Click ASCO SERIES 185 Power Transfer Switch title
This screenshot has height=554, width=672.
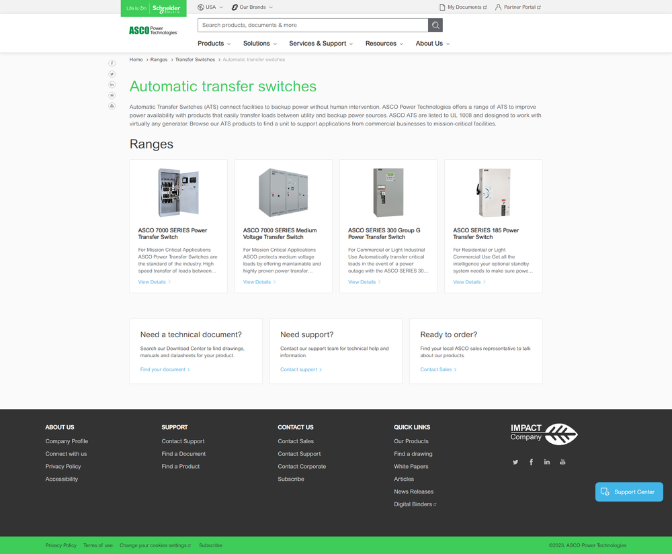pyautogui.click(x=486, y=233)
